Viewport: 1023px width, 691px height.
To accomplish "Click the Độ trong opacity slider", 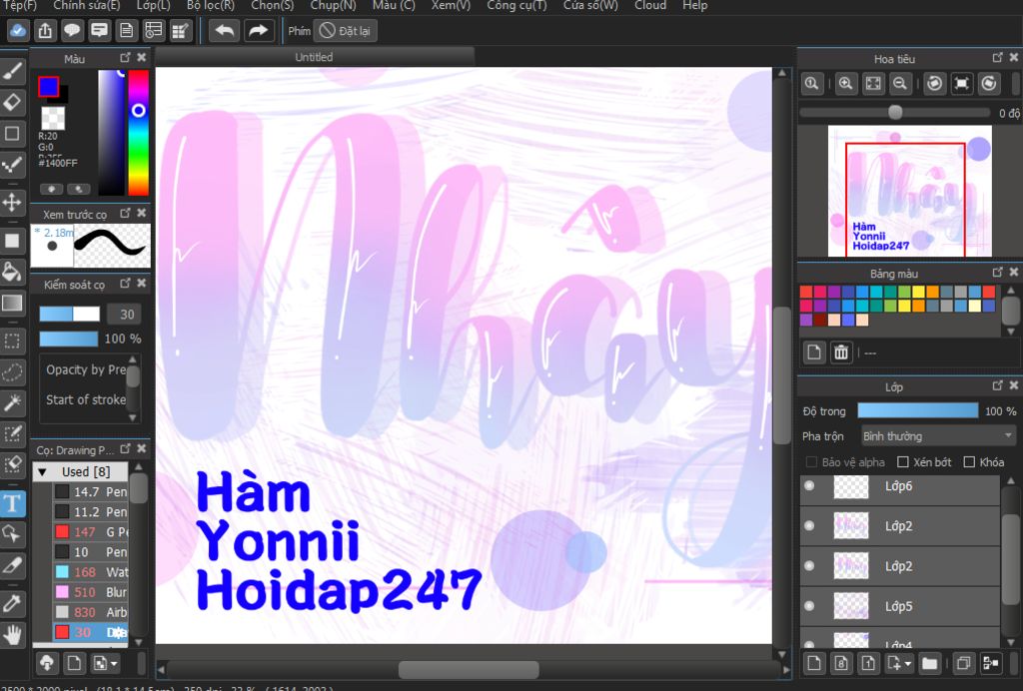I will click(x=917, y=410).
